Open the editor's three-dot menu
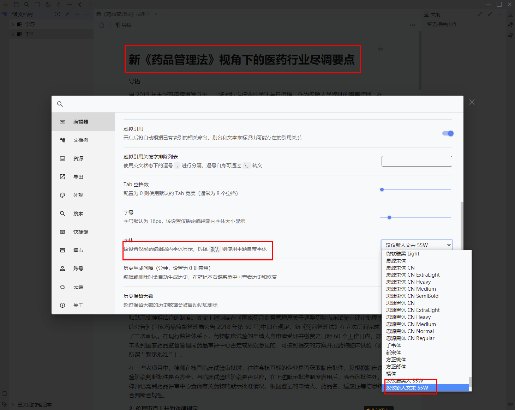The height and width of the screenshot is (410, 515). tap(413, 25)
